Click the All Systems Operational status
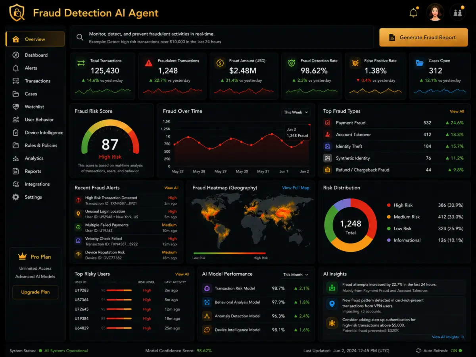476x357 pixels. (63, 351)
